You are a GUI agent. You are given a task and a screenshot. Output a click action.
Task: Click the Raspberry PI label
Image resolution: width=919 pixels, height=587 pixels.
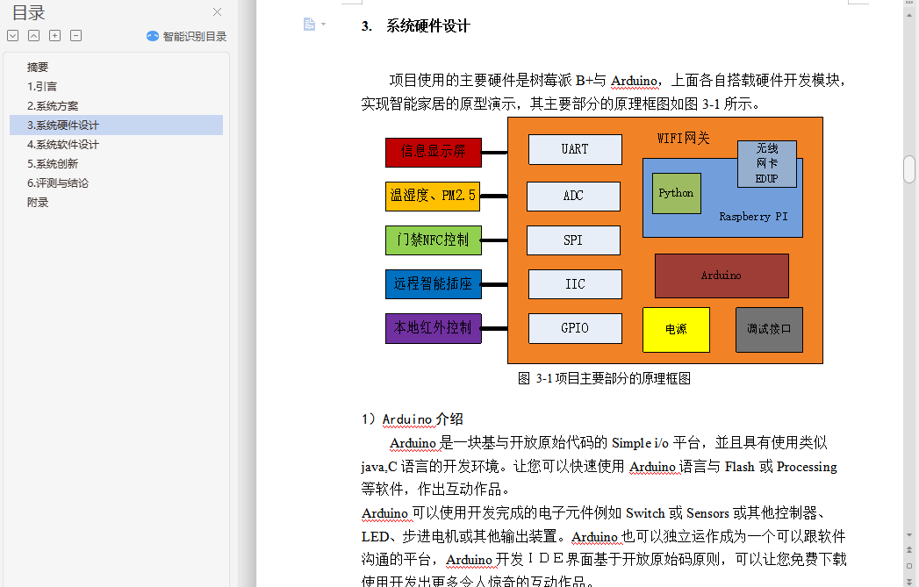(x=754, y=217)
